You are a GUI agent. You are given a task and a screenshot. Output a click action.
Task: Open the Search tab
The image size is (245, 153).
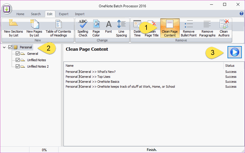36,14
